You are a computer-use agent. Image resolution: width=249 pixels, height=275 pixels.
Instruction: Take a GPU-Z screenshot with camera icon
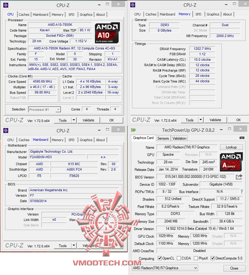click(242, 138)
